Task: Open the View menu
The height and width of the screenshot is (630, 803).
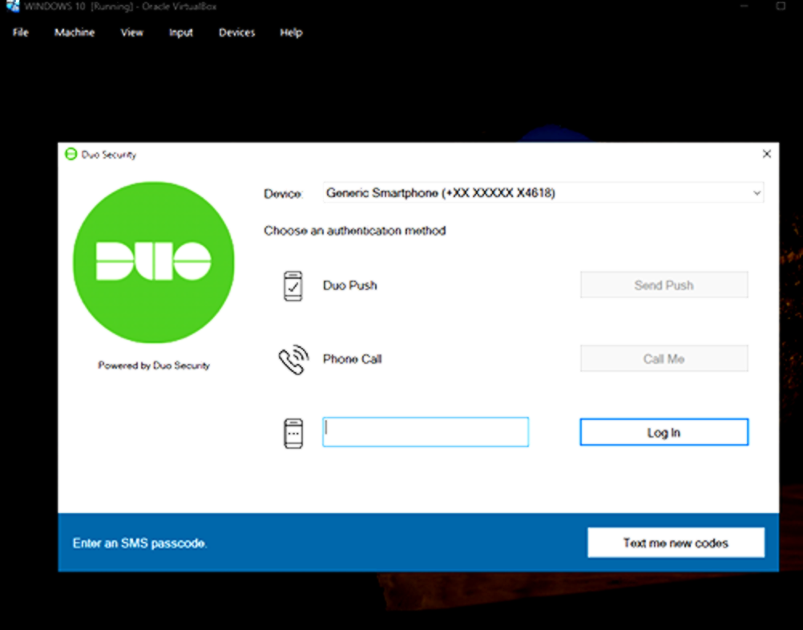Action: [x=131, y=32]
